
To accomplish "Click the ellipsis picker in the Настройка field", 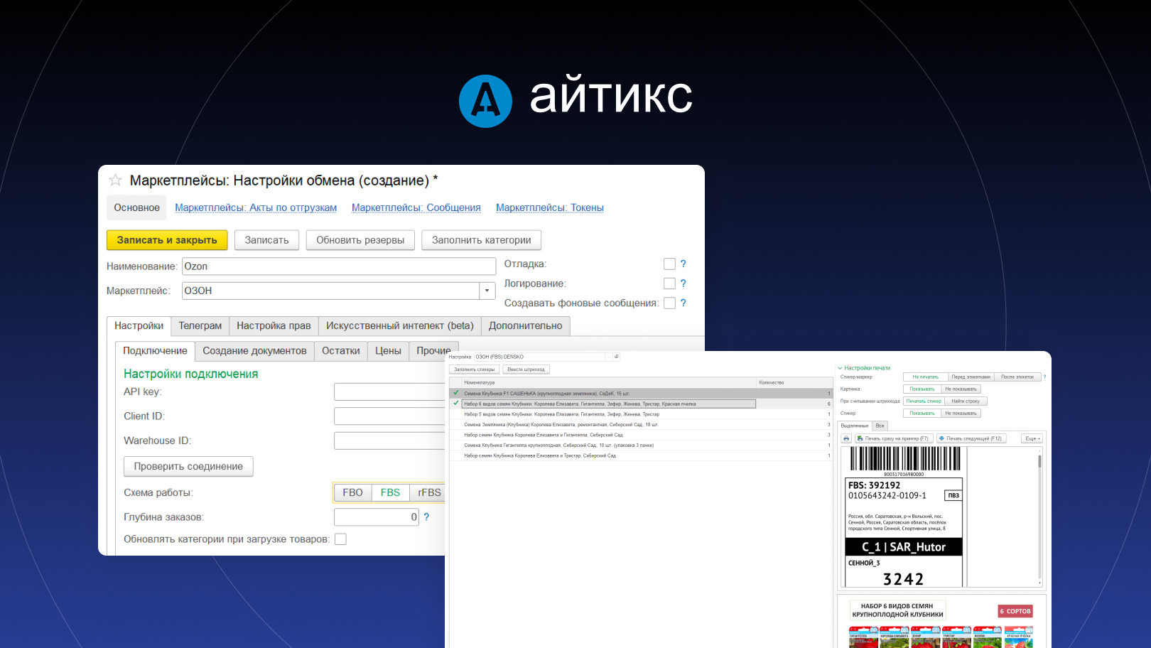I will pos(609,357).
